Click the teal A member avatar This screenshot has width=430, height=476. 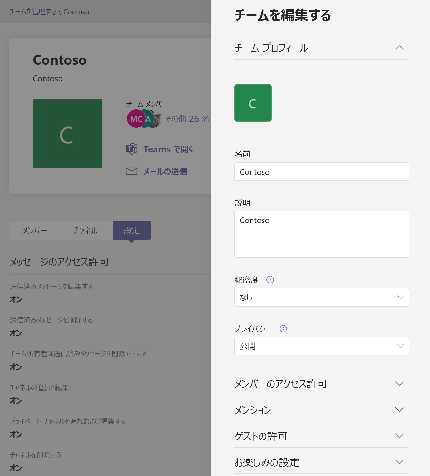tap(147, 119)
